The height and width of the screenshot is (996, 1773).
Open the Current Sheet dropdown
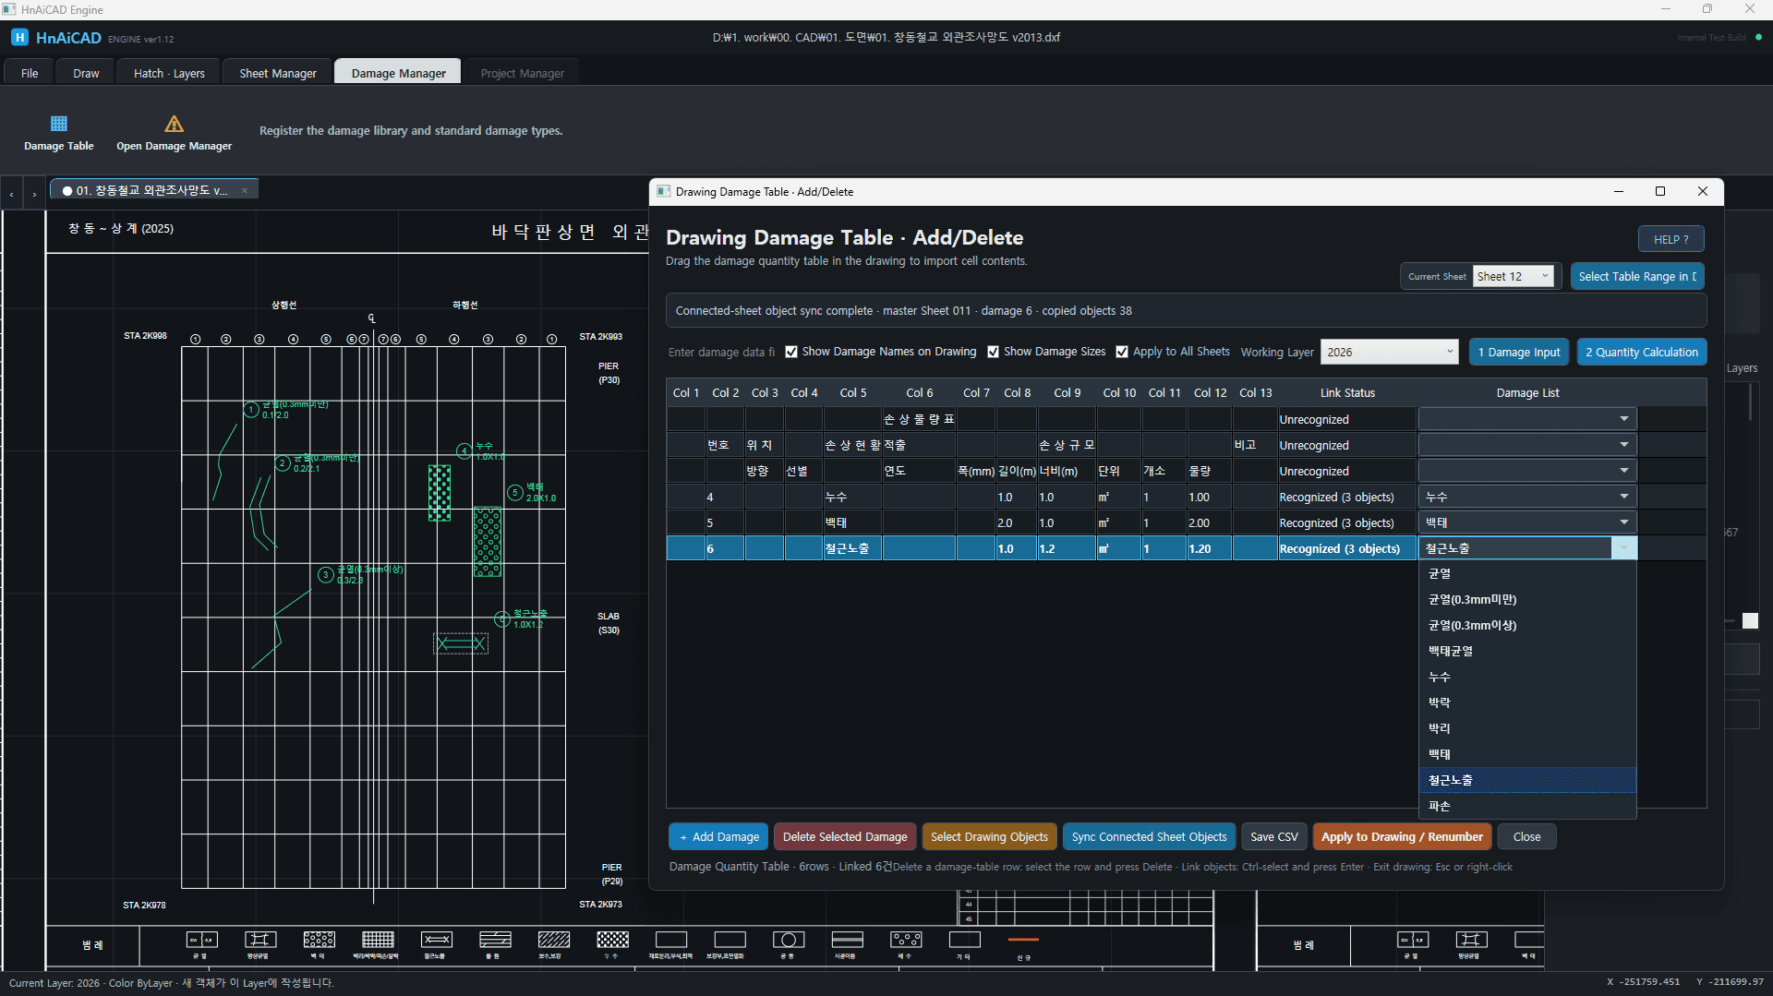click(1513, 276)
